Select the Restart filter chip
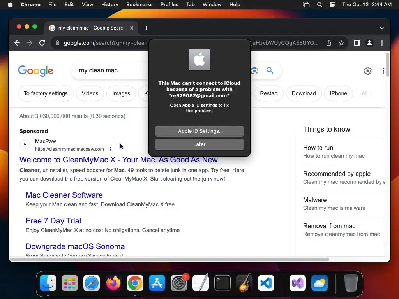This screenshot has width=399, height=299. [269, 93]
